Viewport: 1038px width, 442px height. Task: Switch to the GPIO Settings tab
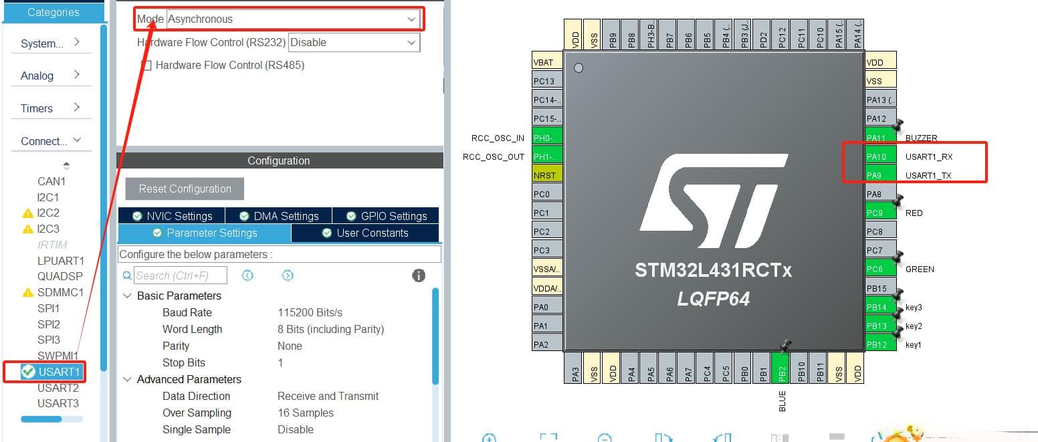385,216
